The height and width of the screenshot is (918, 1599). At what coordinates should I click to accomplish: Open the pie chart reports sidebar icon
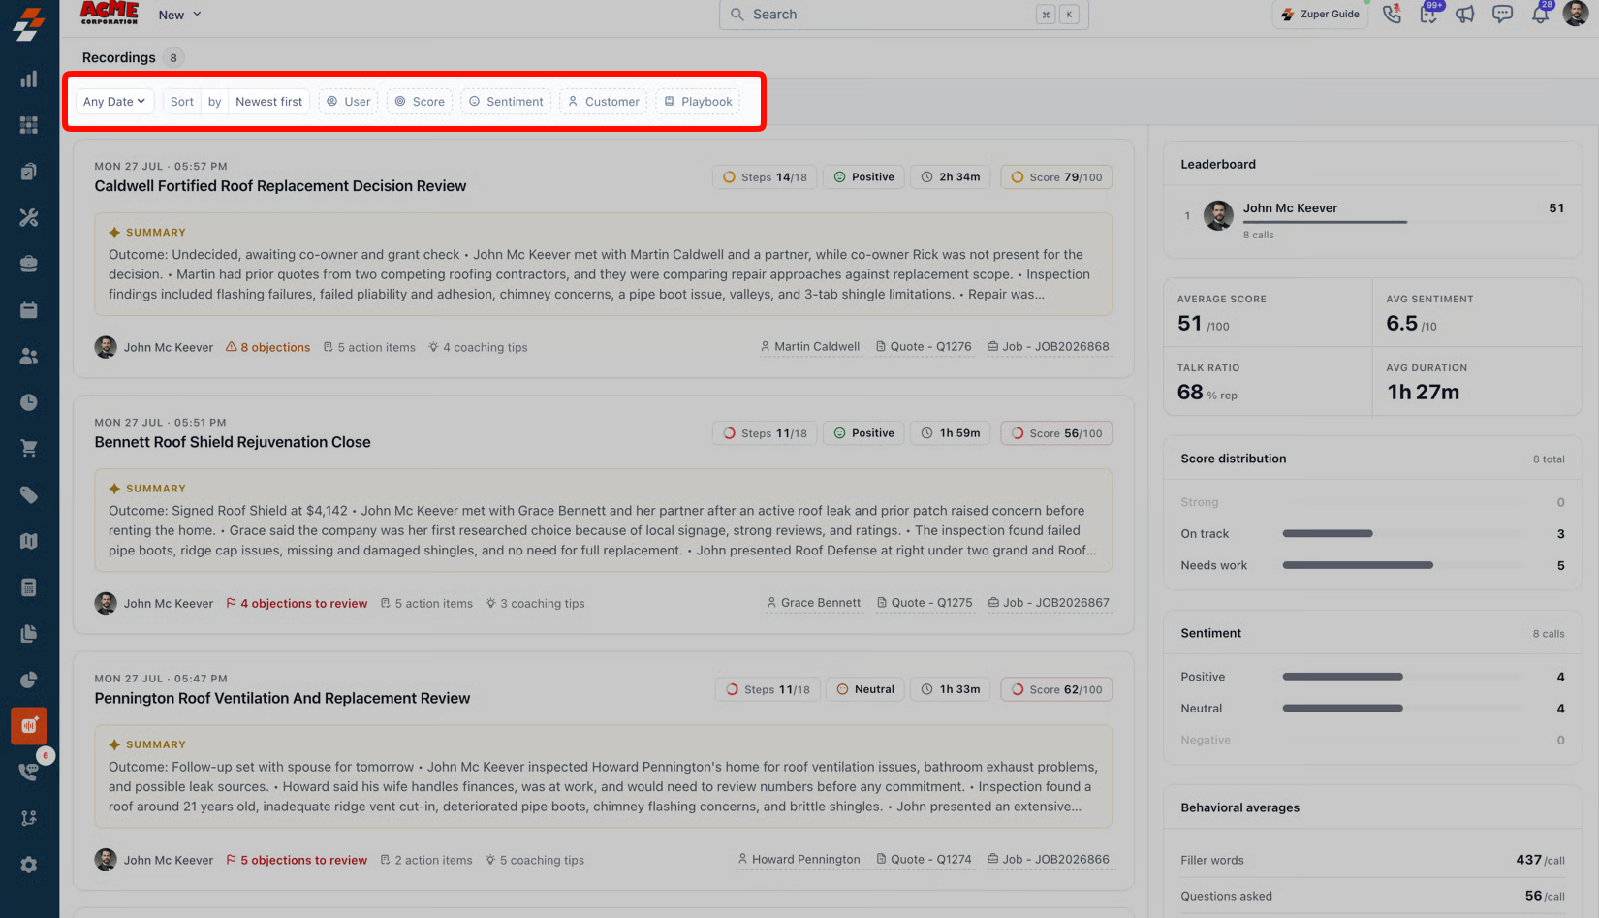tap(29, 680)
